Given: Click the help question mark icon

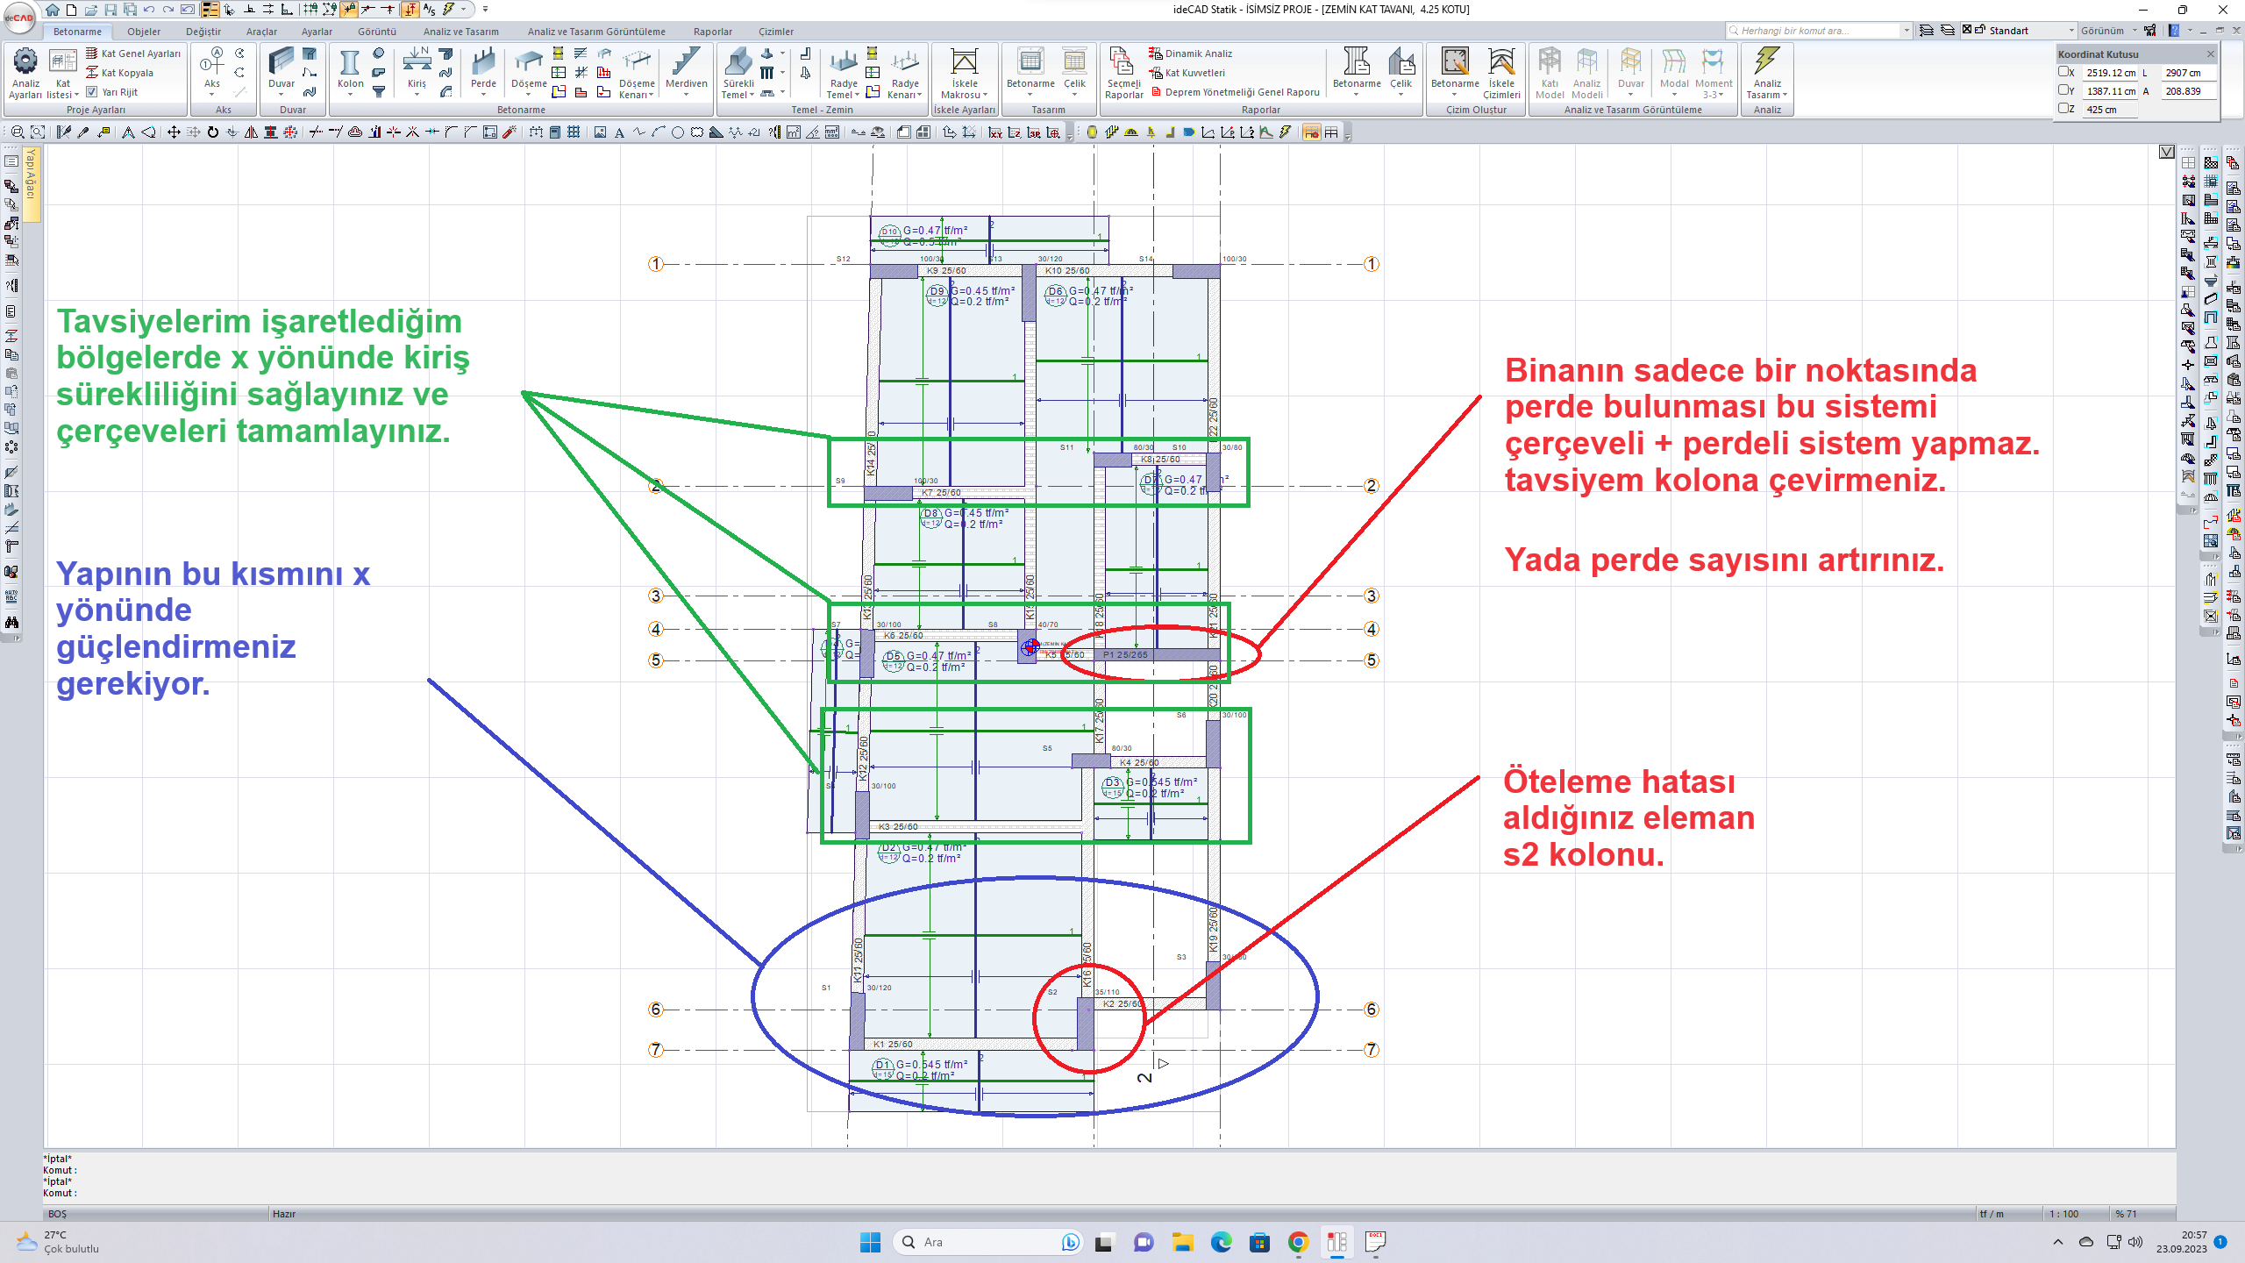Looking at the screenshot, I should point(2174,31).
